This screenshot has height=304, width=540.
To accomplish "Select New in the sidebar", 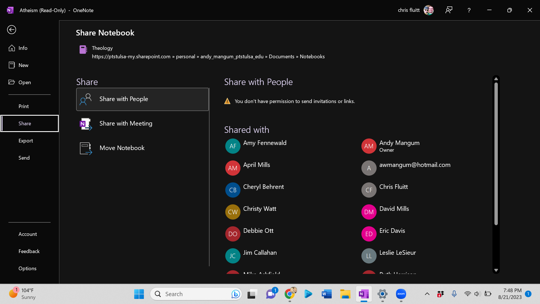I will tap(23, 65).
